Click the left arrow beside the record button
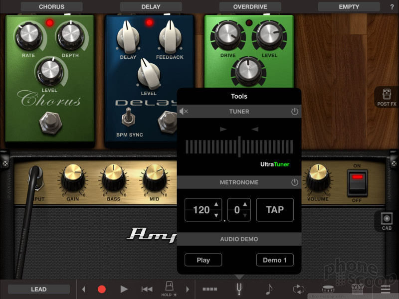 83,289
